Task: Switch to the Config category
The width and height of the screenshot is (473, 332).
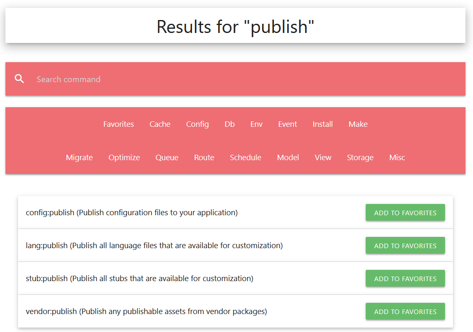Action: point(197,124)
